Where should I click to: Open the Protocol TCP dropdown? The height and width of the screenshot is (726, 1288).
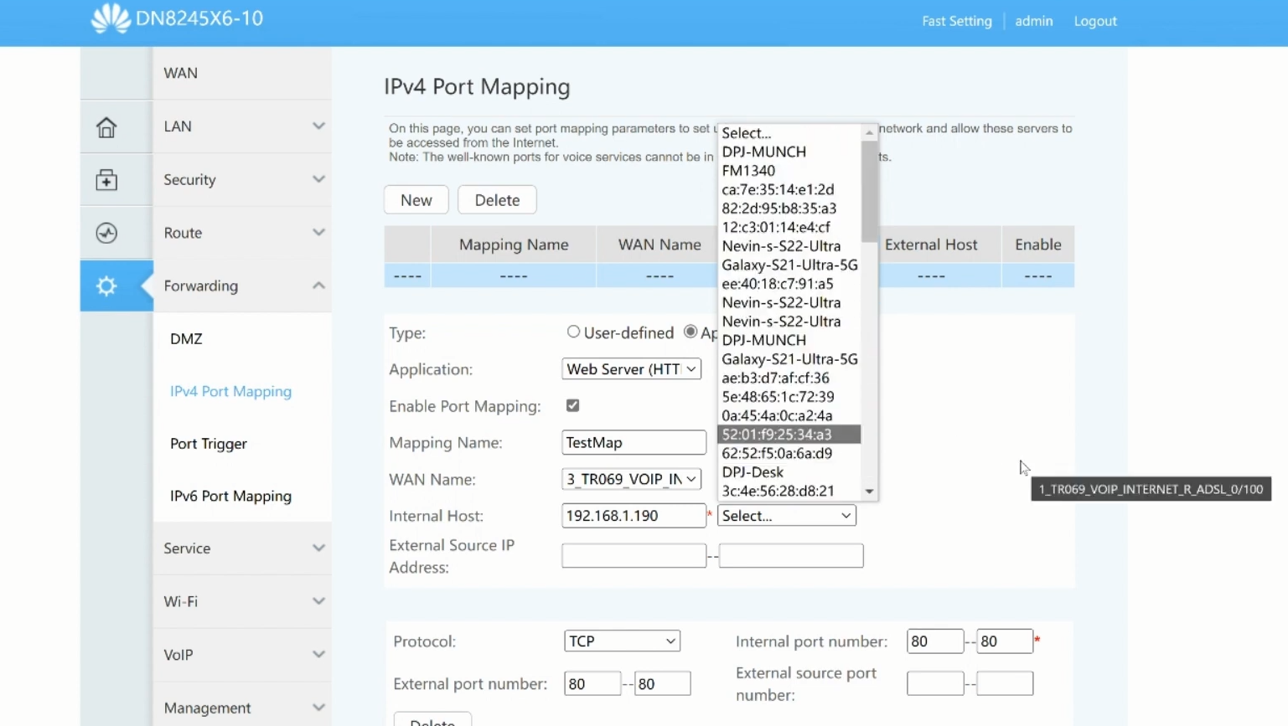[x=622, y=641]
